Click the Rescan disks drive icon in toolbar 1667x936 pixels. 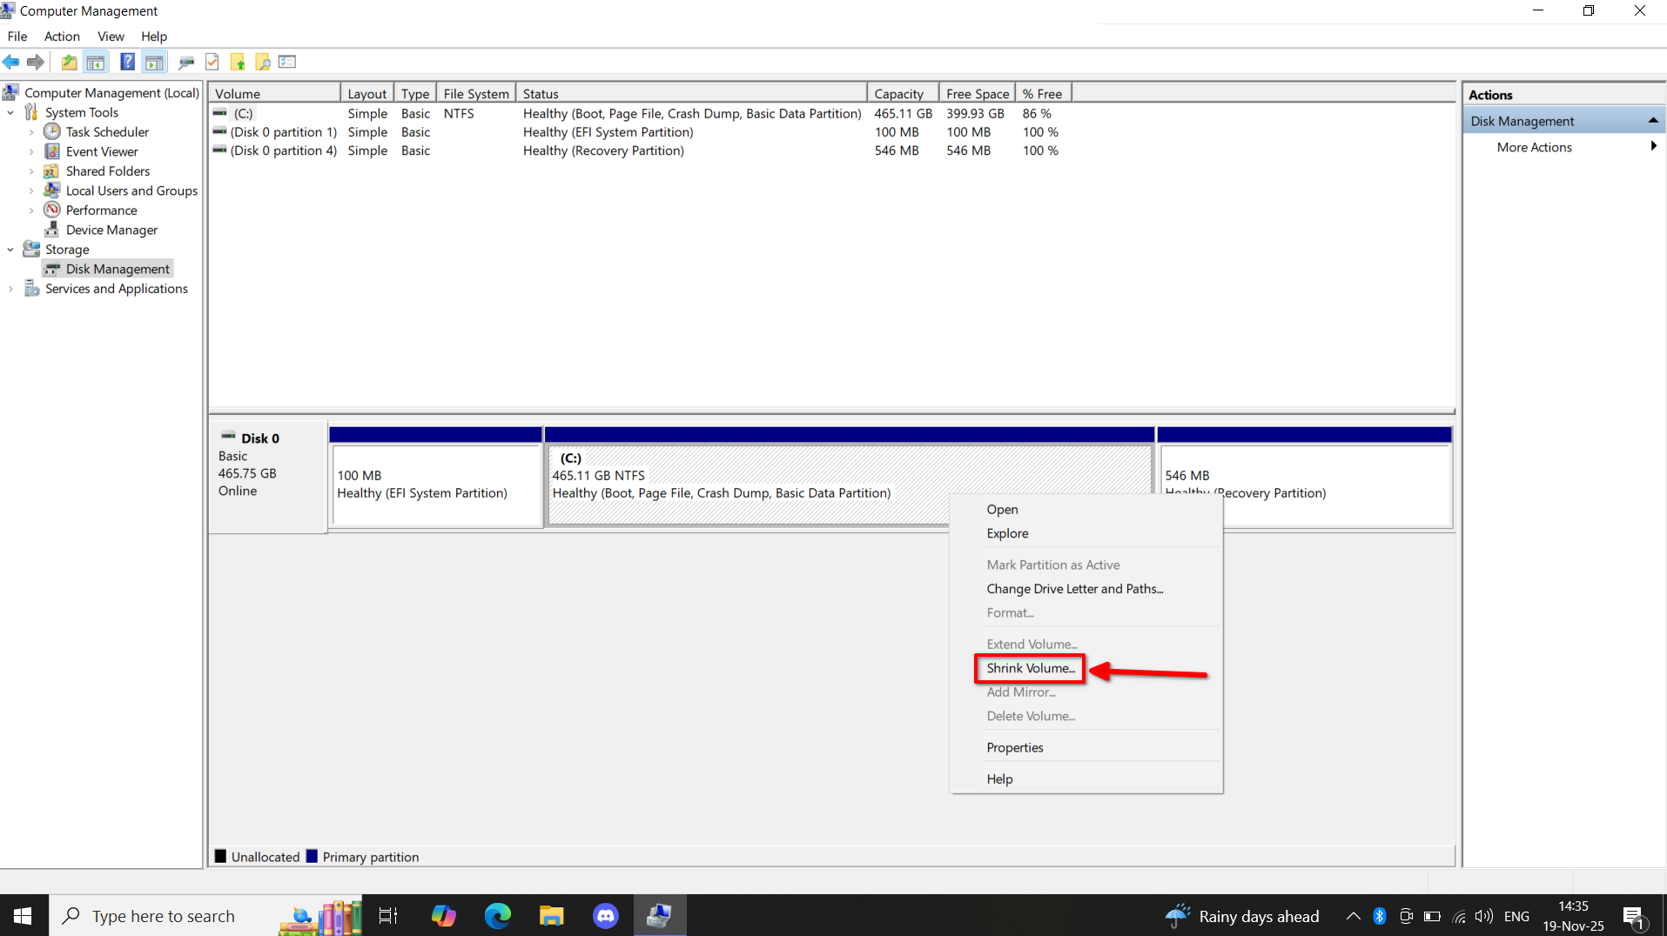185,62
